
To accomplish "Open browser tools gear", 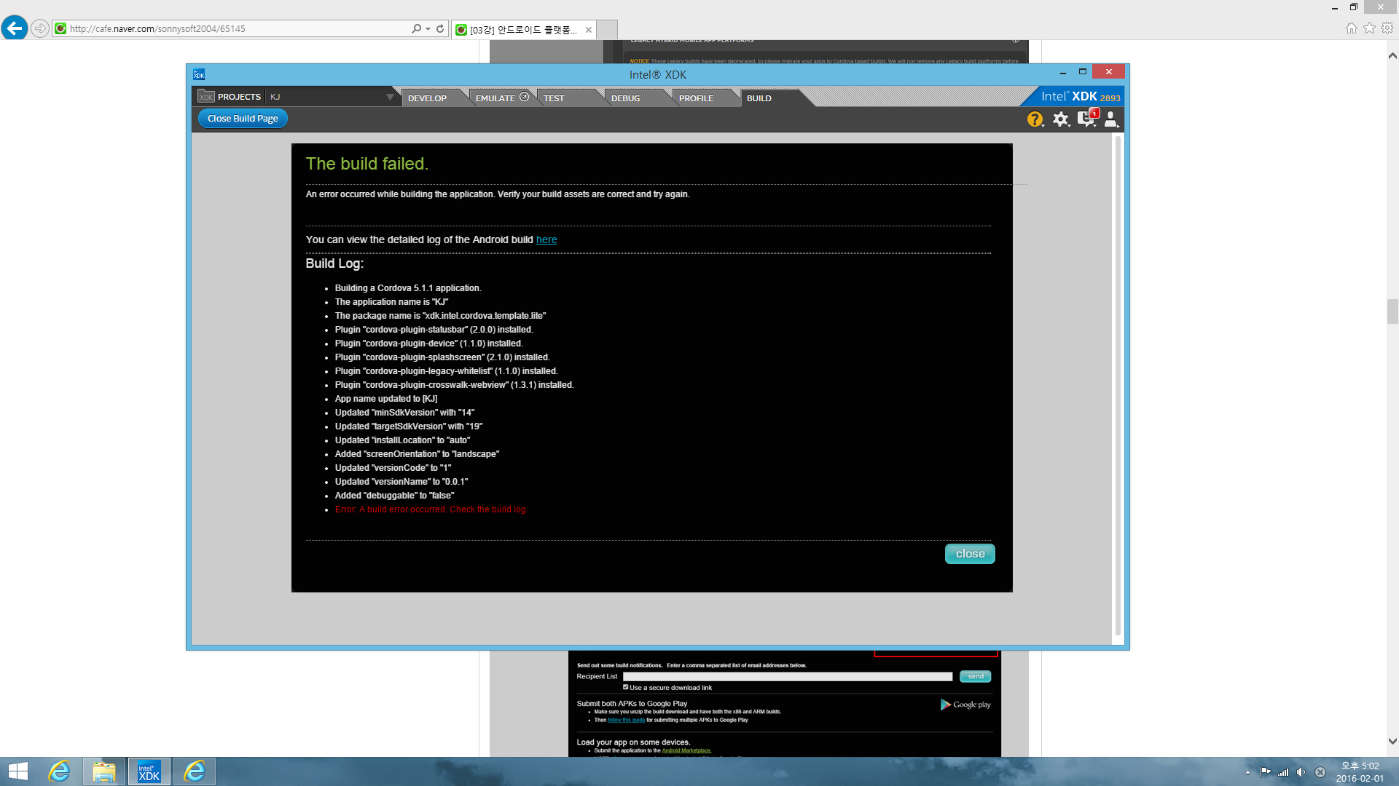I will pos(1387,28).
